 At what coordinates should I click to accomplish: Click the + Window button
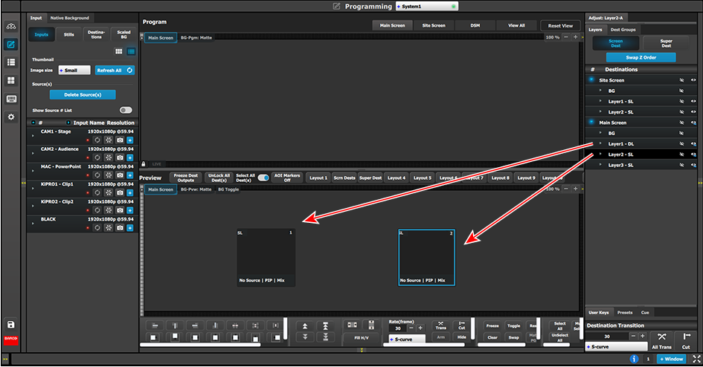point(672,359)
